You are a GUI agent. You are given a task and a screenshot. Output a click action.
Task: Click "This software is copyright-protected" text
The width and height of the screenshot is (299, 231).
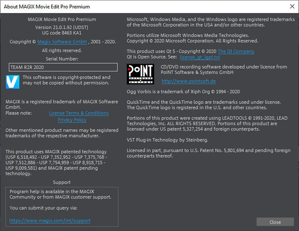point(66,80)
